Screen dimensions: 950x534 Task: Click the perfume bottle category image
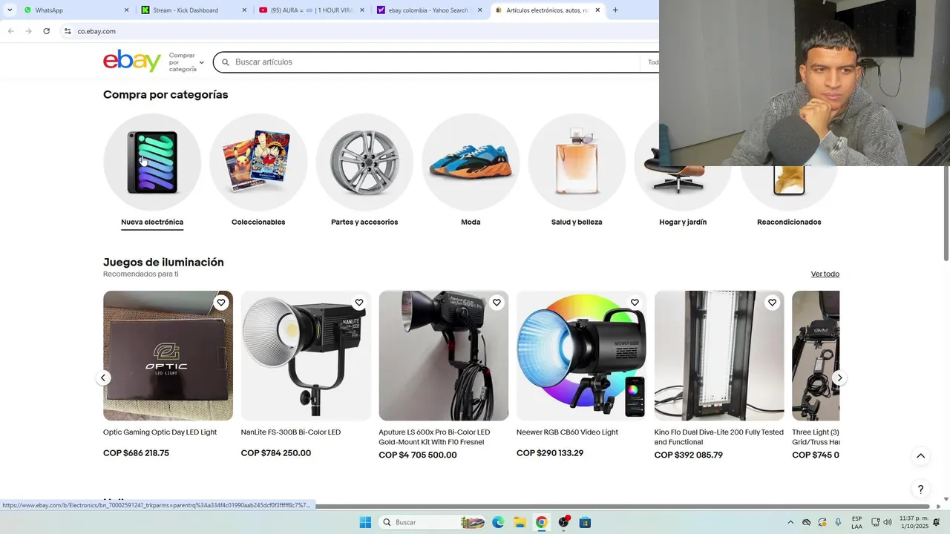577,162
